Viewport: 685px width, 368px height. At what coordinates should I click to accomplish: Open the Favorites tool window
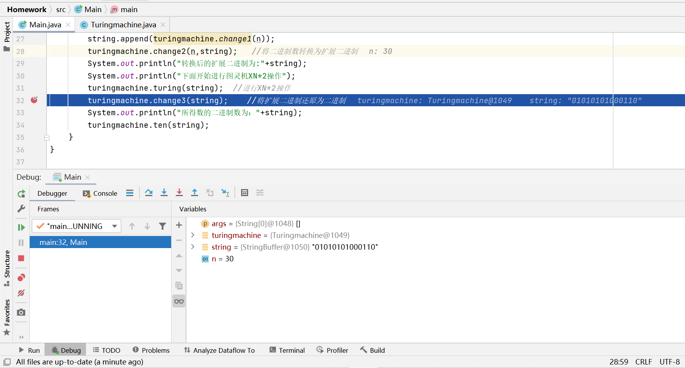coord(7,317)
